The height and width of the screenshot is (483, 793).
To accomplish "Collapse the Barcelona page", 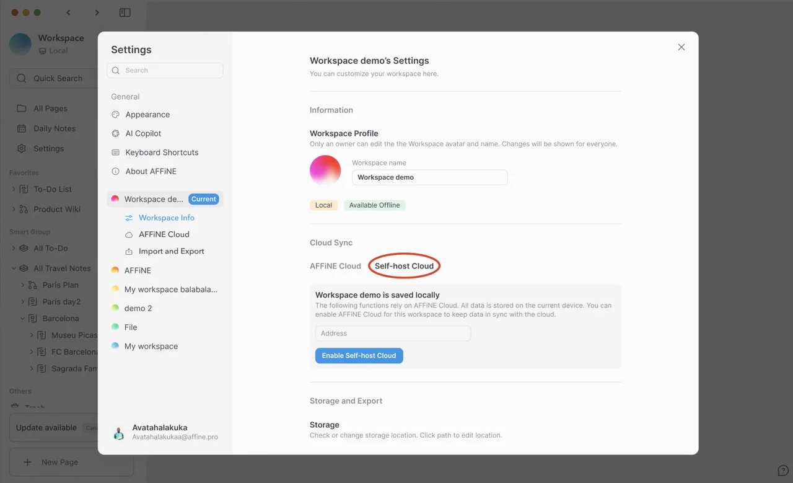I will 23,319.
